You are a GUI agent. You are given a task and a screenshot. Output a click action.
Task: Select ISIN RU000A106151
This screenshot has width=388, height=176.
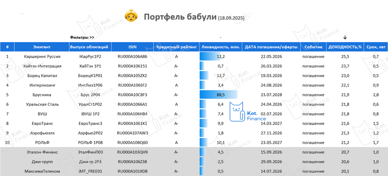coord(133,66)
